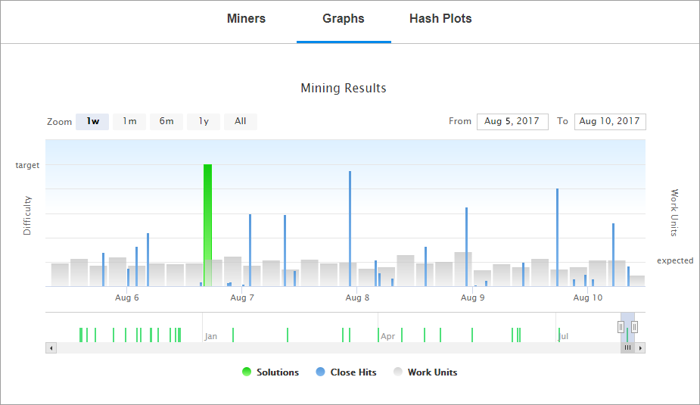Click the gray Work Units legend icon

point(398,372)
